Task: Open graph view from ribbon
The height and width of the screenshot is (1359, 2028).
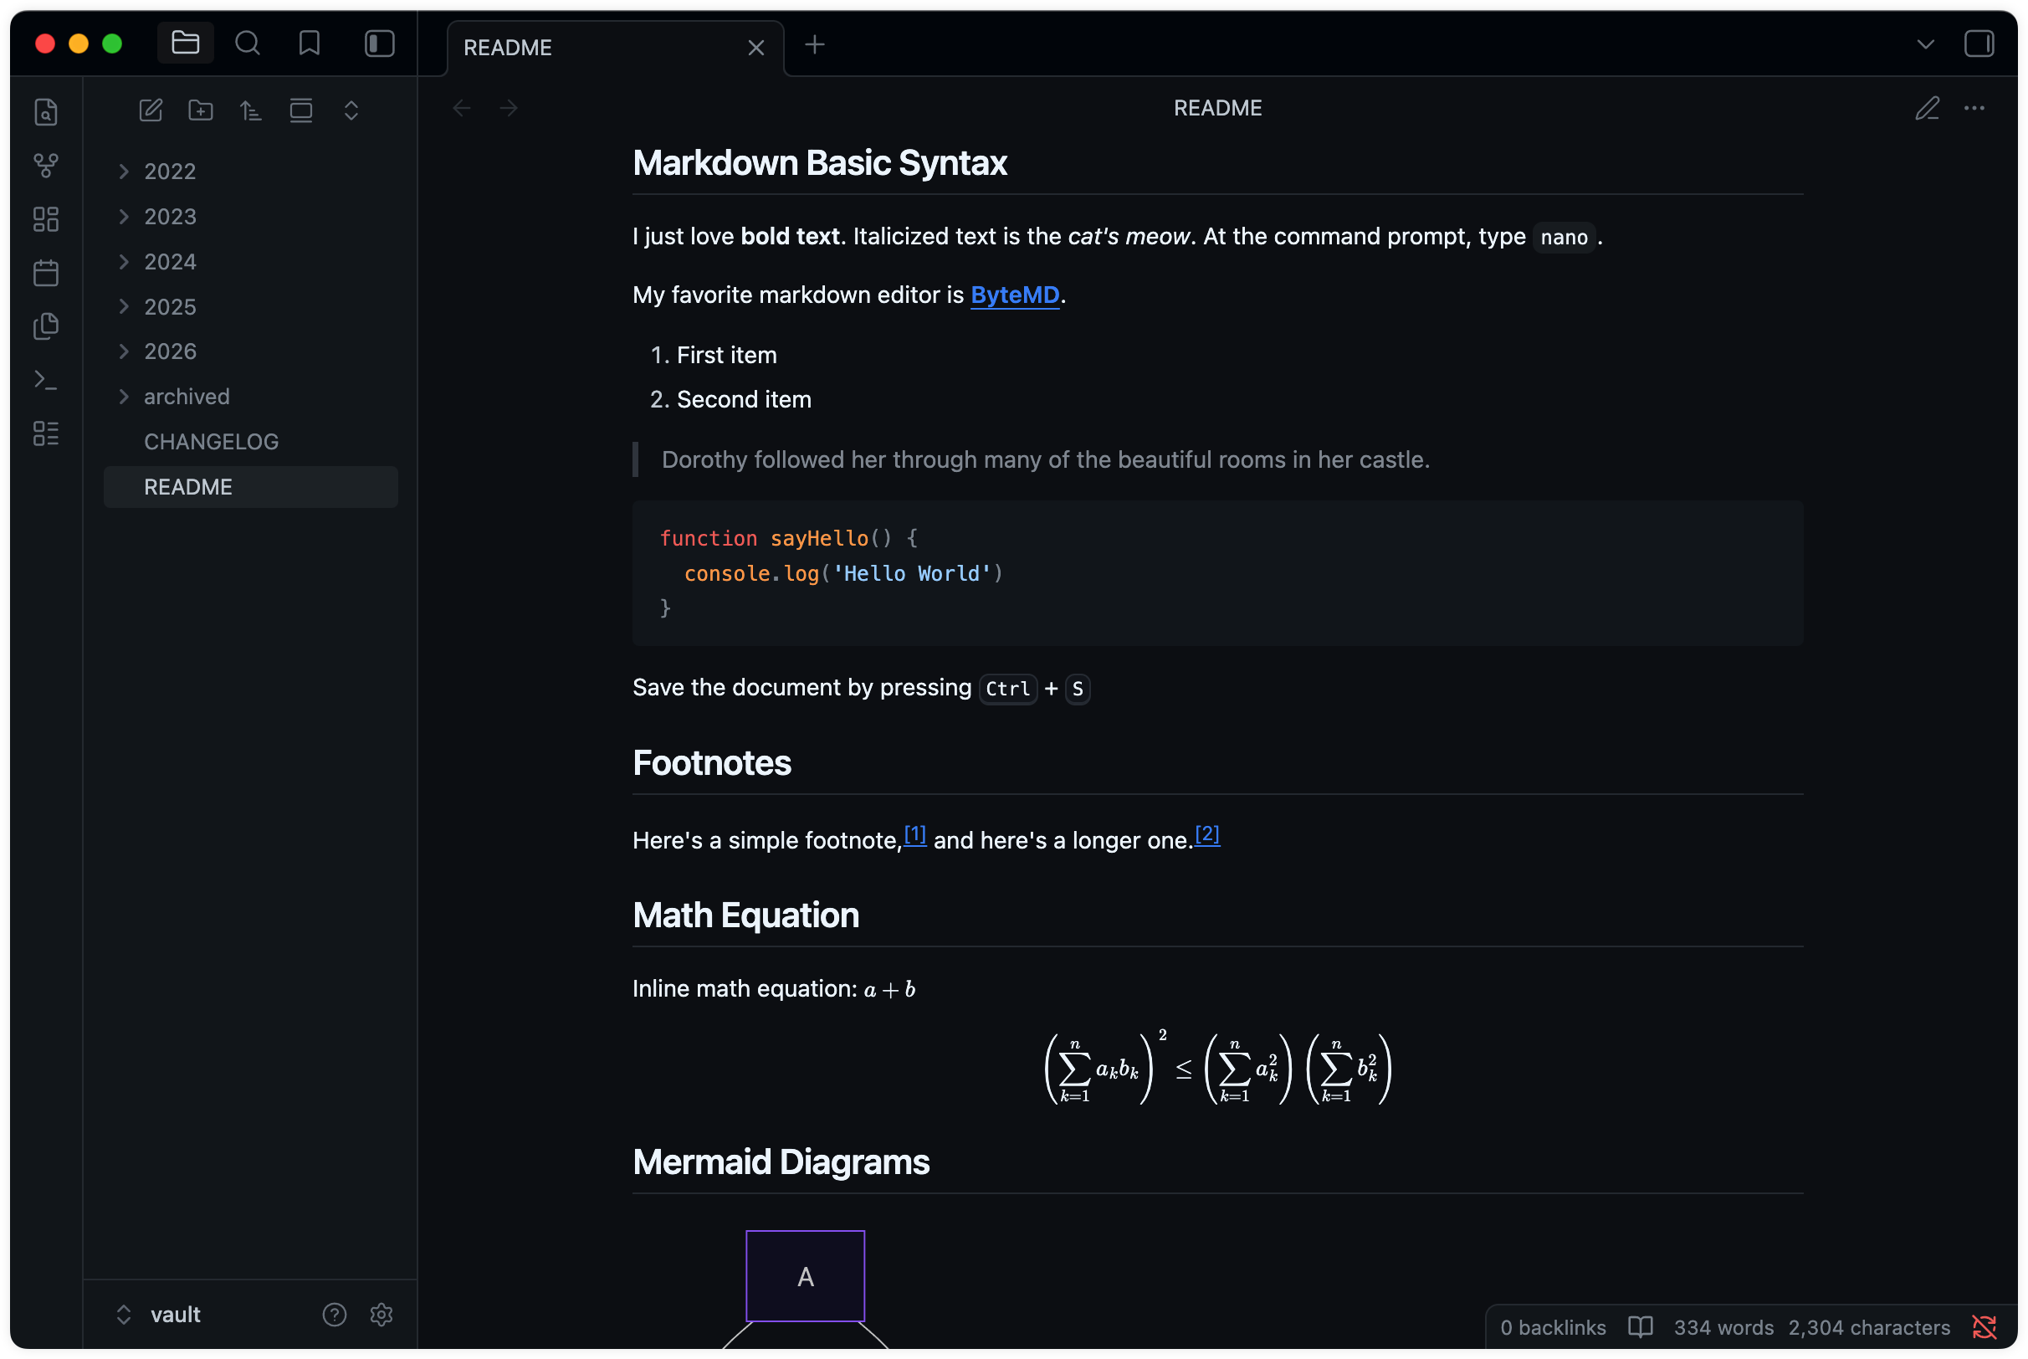Action: coord(46,166)
